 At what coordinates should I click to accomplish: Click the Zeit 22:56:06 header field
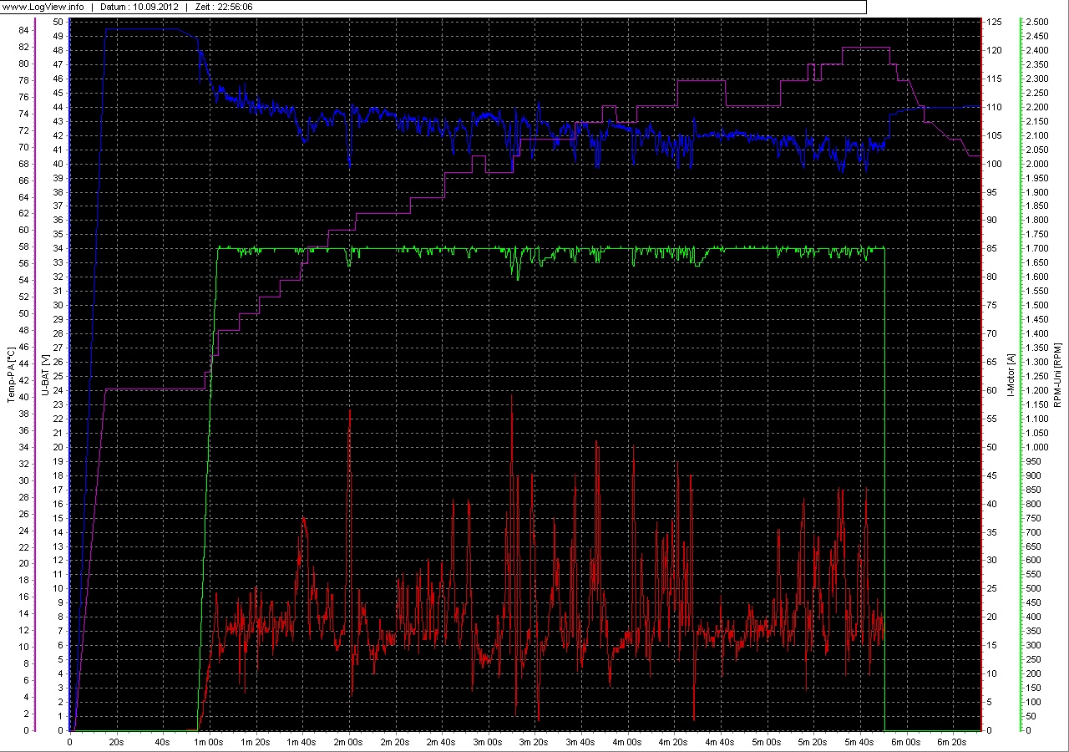pyautogui.click(x=223, y=7)
